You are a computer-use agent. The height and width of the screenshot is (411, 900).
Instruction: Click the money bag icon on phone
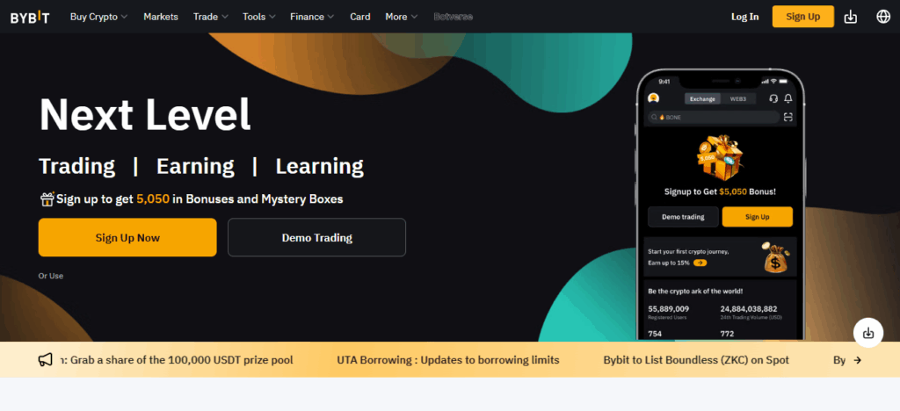click(x=775, y=257)
